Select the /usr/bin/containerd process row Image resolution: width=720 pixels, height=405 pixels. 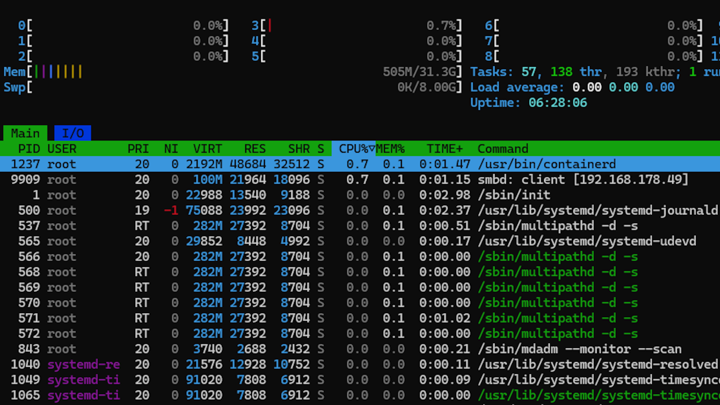(x=546, y=164)
